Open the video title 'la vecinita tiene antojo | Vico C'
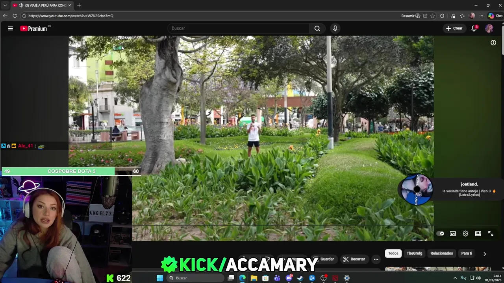This screenshot has height=283, width=504. click(469, 193)
